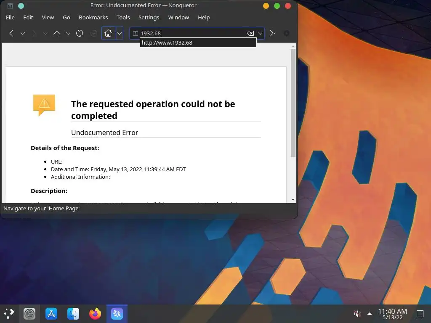
Task: Expand the hidden system tray icons arrow
Action: pos(370,313)
